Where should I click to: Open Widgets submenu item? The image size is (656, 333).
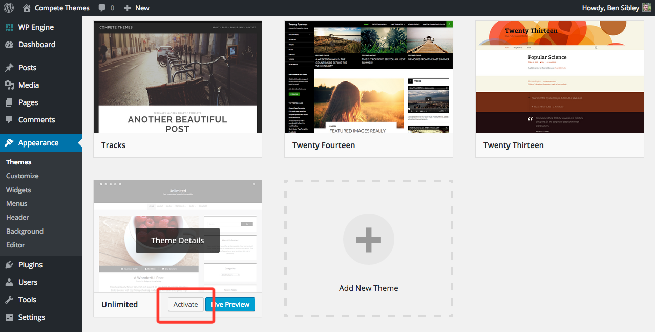18,190
